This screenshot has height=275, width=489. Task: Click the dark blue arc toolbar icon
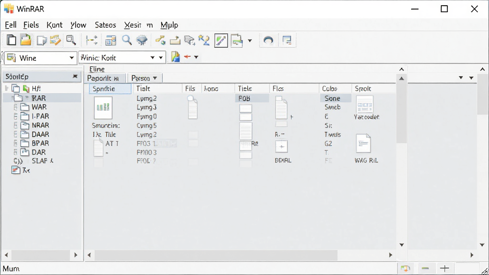click(268, 41)
